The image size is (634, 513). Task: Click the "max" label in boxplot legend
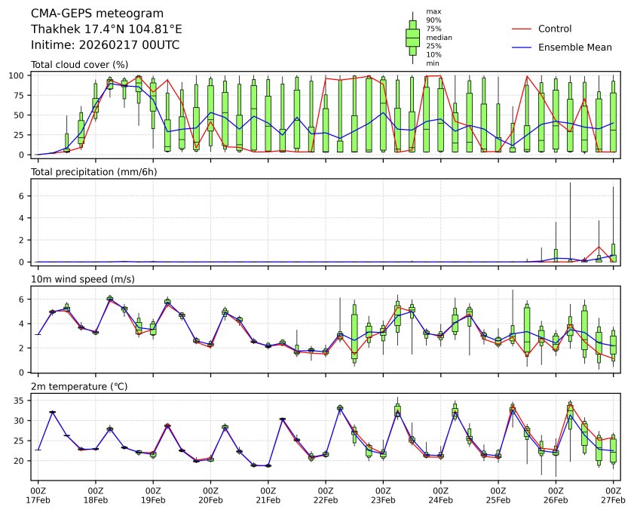(x=433, y=12)
